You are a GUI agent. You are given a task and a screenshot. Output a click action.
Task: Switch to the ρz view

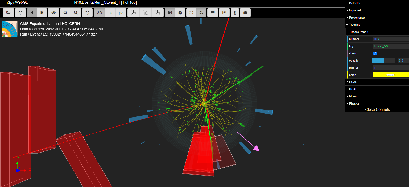click(x=121, y=13)
